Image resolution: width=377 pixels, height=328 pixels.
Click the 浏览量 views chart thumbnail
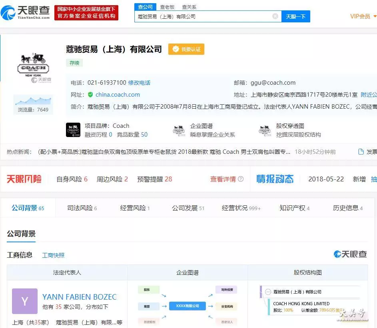coord(33,104)
